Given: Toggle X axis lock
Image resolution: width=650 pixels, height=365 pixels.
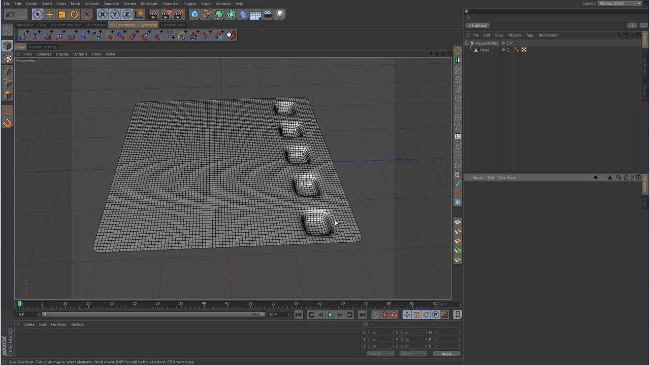Looking at the screenshot, I should pos(103,14).
